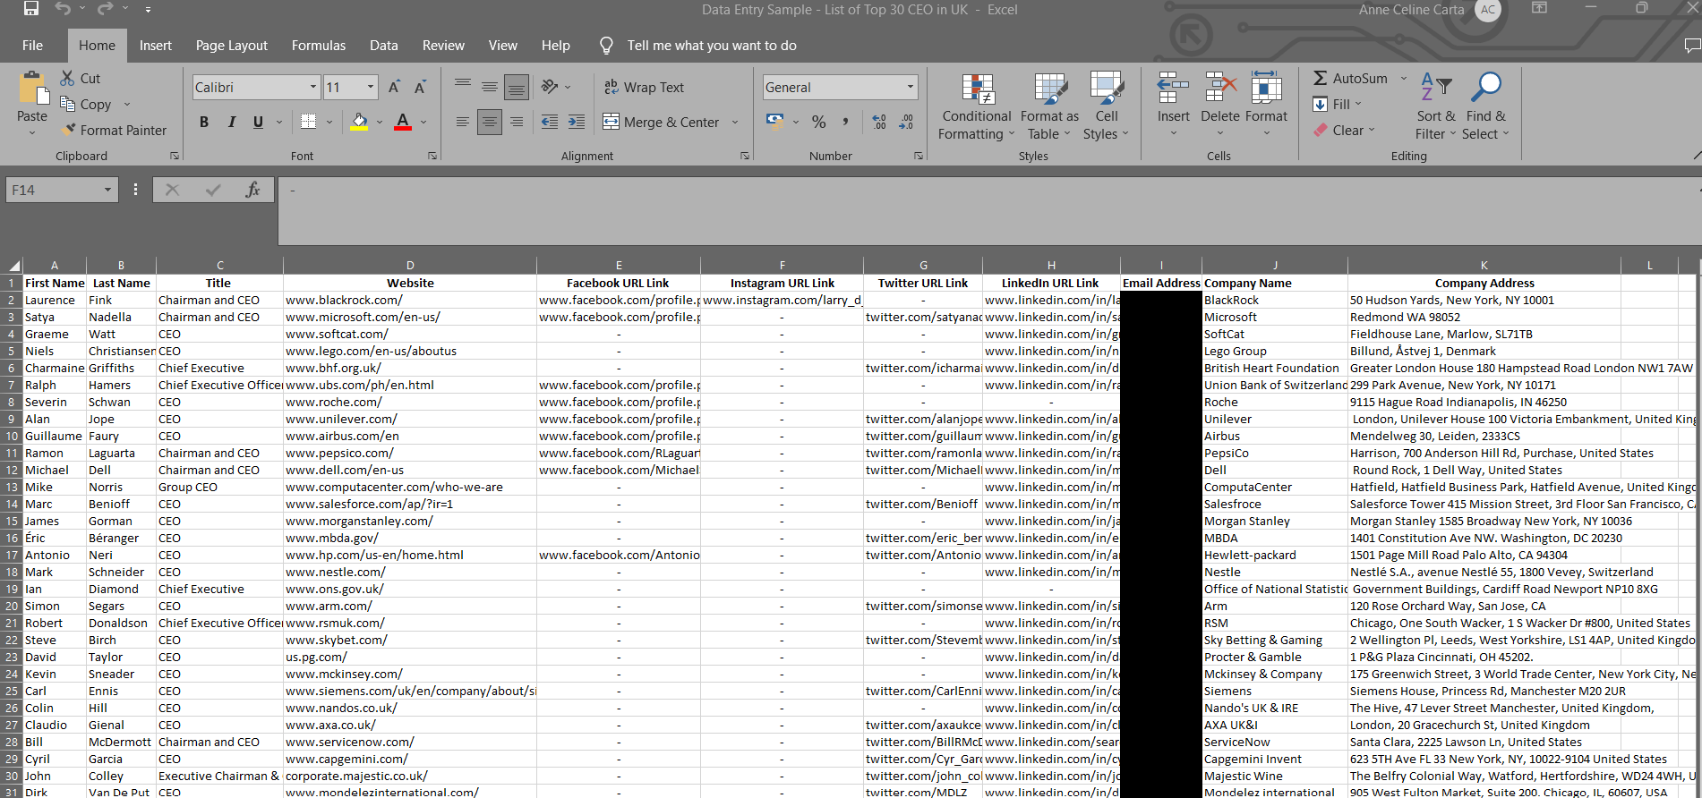Open Format as Table gallery

[1049, 107]
